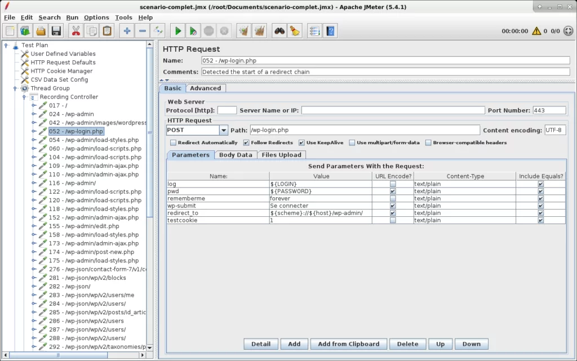Screen dimensions: 577x361
Task: Click the Add parameter button
Action: point(294,344)
